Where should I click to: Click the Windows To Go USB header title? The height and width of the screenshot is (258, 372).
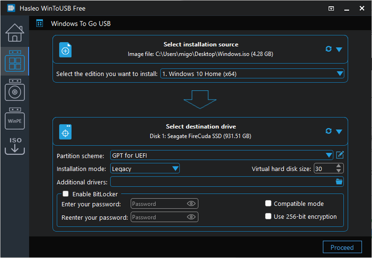[x=81, y=23]
